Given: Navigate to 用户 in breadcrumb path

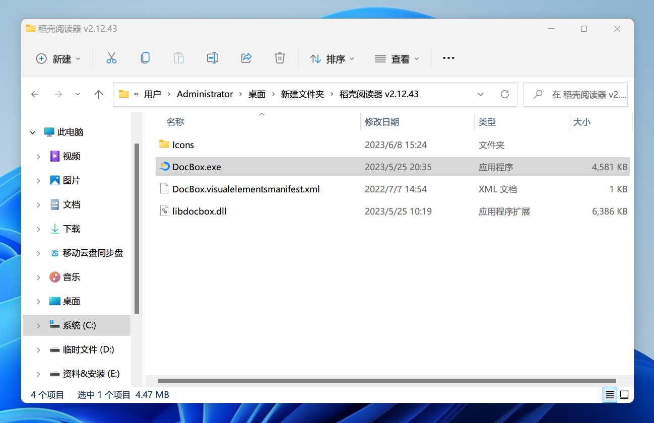Looking at the screenshot, I should [152, 94].
